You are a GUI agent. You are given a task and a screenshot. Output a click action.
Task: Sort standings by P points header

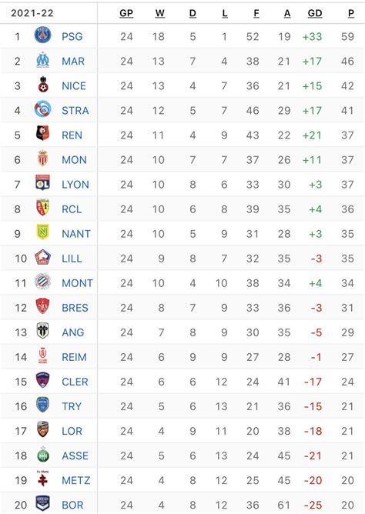pyautogui.click(x=351, y=13)
